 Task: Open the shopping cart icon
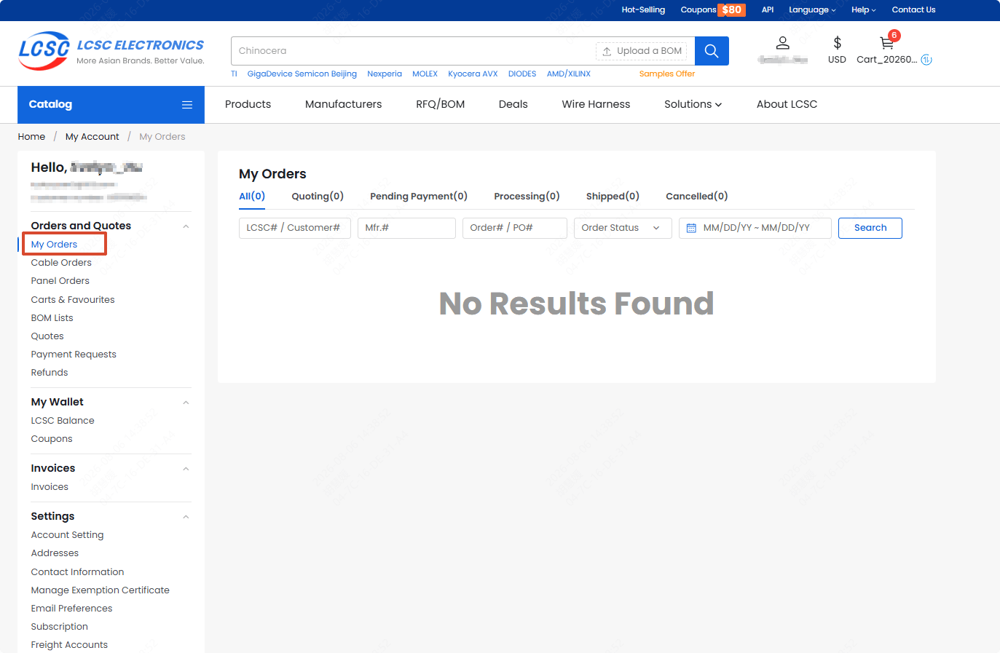click(x=886, y=43)
